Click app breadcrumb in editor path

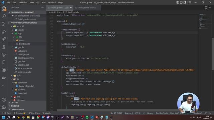click(x=60, y=12)
